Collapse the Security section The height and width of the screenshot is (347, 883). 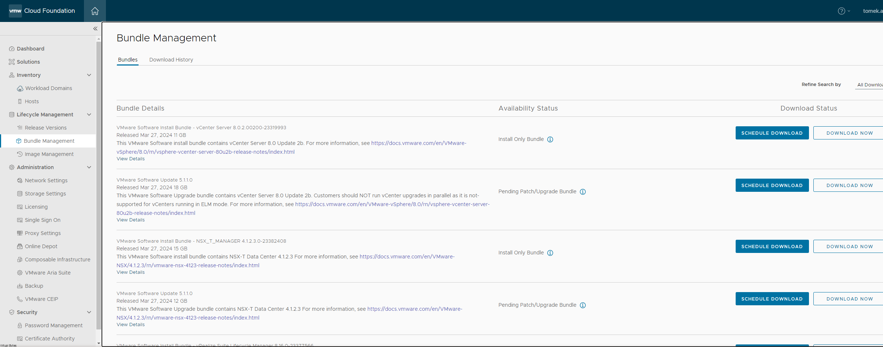tap(89, 312)
